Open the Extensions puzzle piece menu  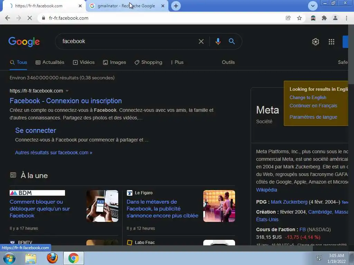point(324,18)
